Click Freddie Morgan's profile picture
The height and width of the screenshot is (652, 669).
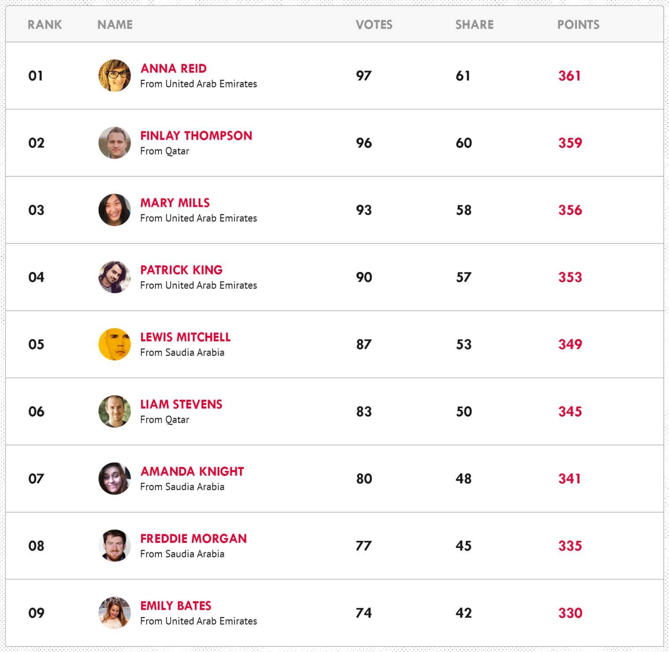pyautogui.click(x=115, y=546)
